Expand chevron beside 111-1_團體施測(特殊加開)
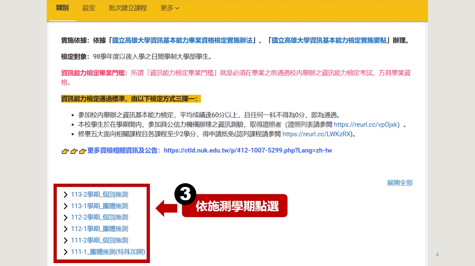The height and width of the screenshot is (266, 475). tap(66, 252)
